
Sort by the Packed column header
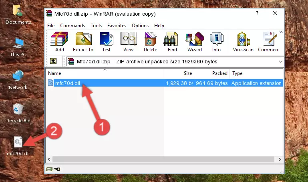coord(212,73)
